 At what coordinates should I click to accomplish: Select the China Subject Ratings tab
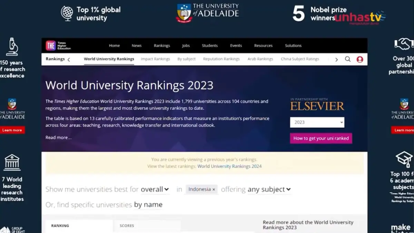click(300, 59)
